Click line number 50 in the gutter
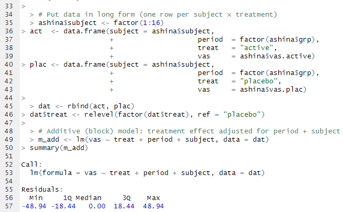This screenshot has width=343, height=212. pos(8,147)
